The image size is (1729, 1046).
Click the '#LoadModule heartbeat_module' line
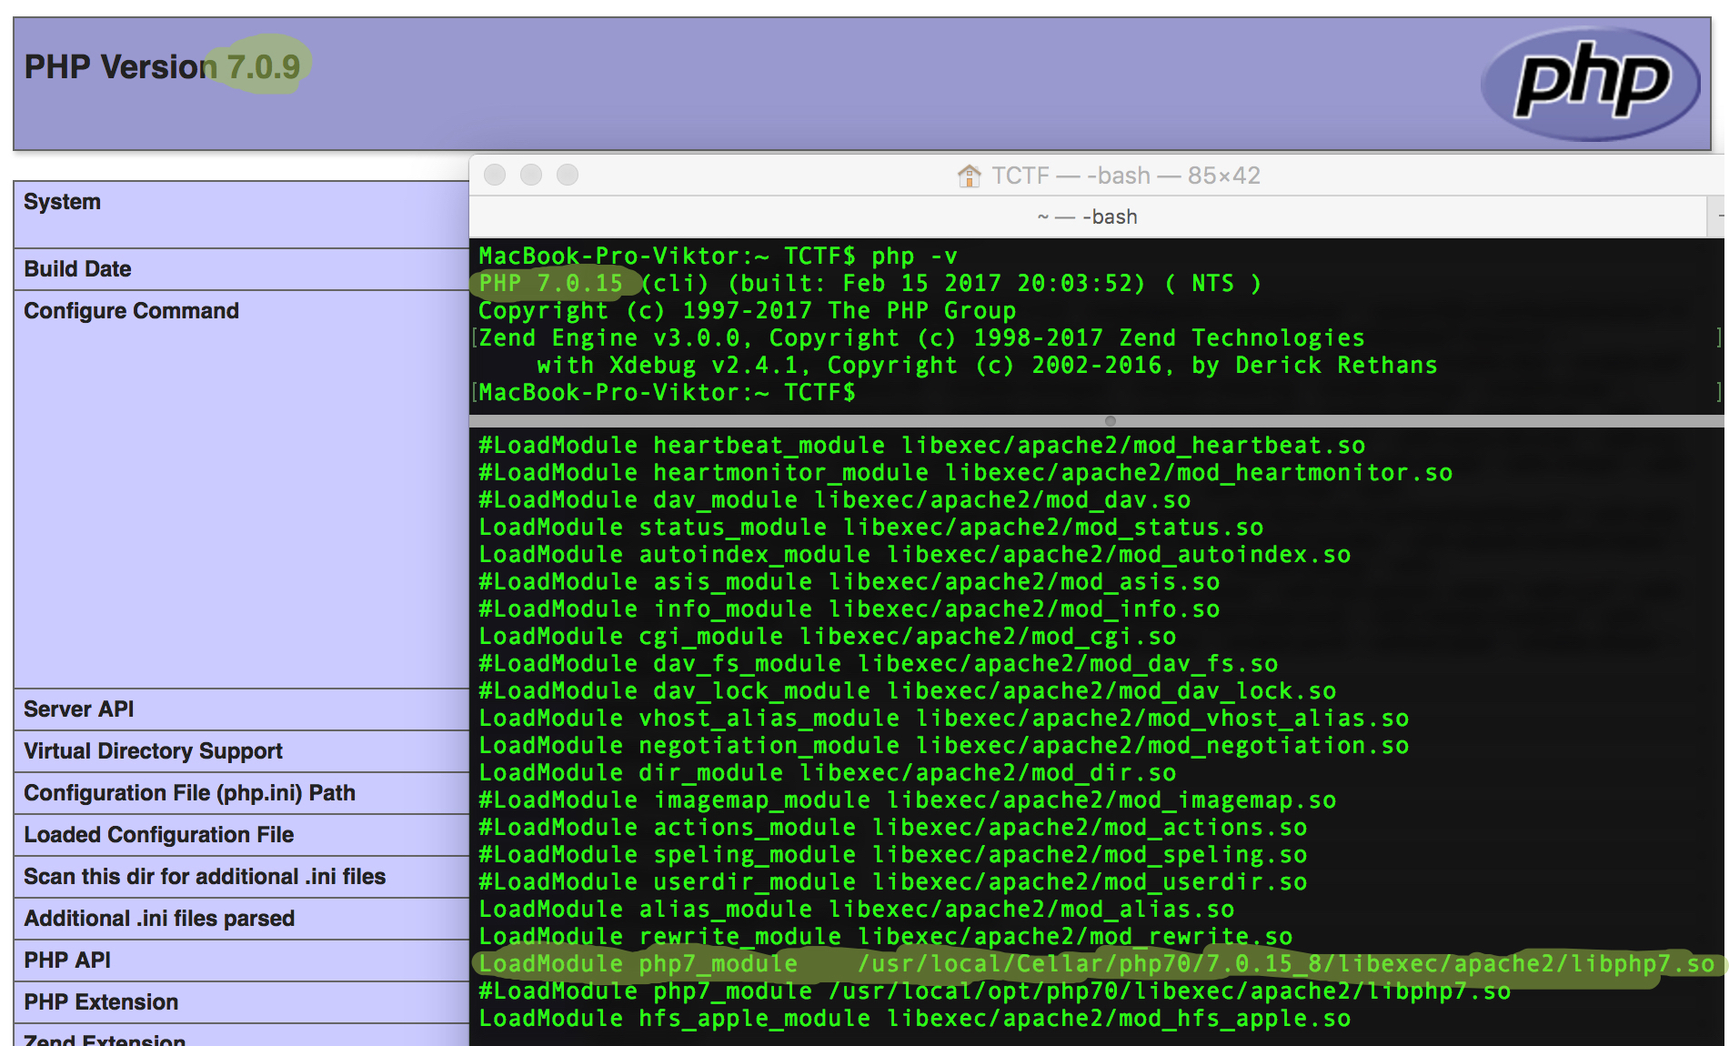coord(921,446)
